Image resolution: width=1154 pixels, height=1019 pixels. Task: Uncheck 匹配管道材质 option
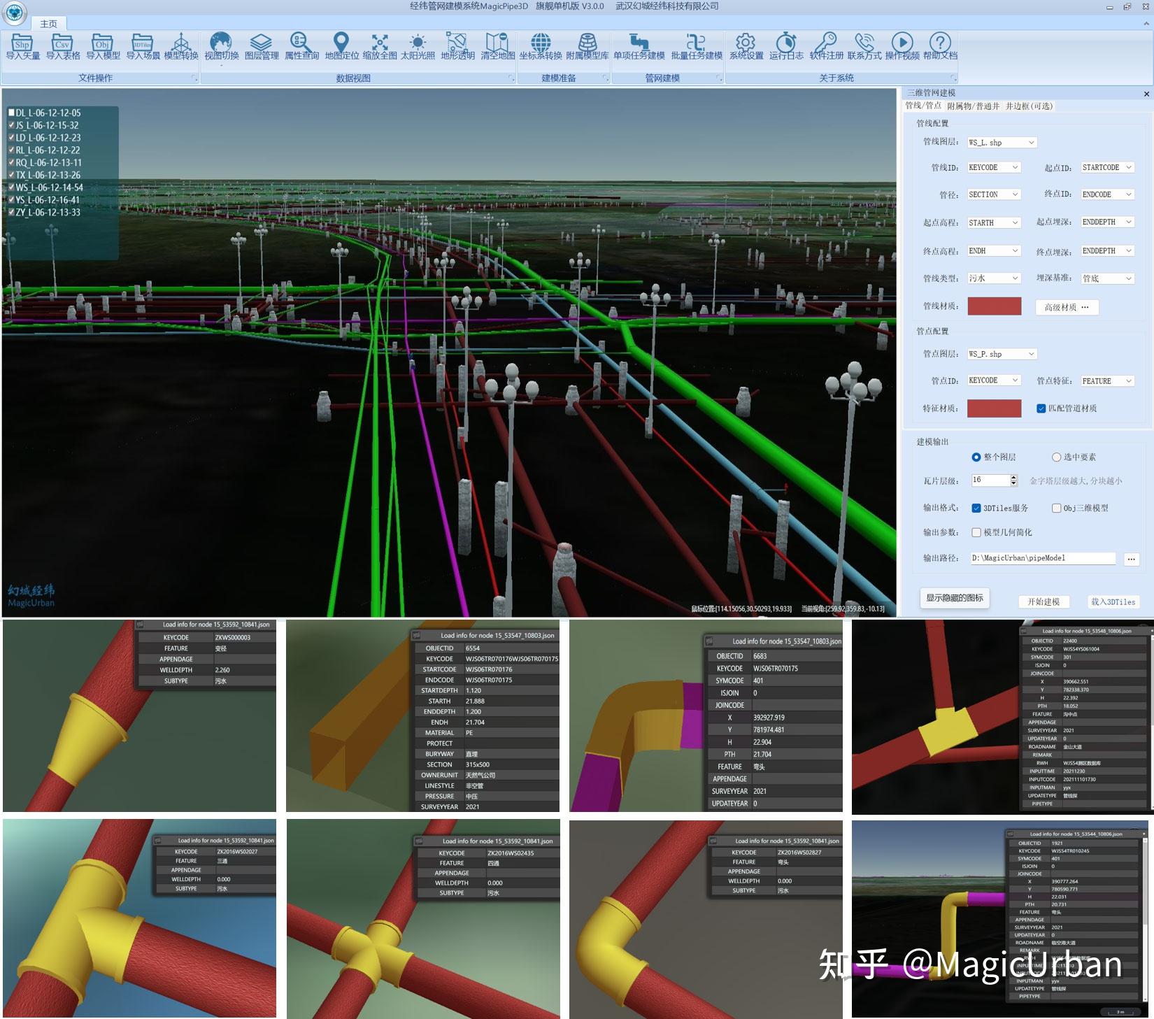[1041, 408]
